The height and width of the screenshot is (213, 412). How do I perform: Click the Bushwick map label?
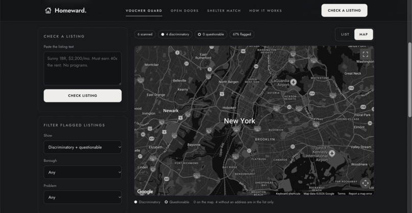point(276,130)
